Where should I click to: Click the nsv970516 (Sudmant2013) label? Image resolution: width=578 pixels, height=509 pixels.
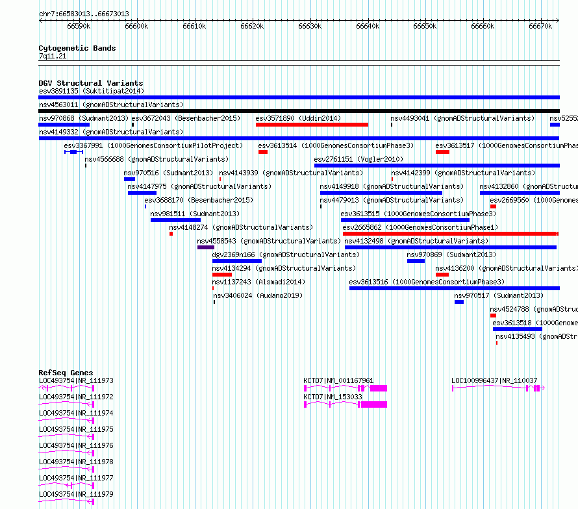tap(168, 173)
